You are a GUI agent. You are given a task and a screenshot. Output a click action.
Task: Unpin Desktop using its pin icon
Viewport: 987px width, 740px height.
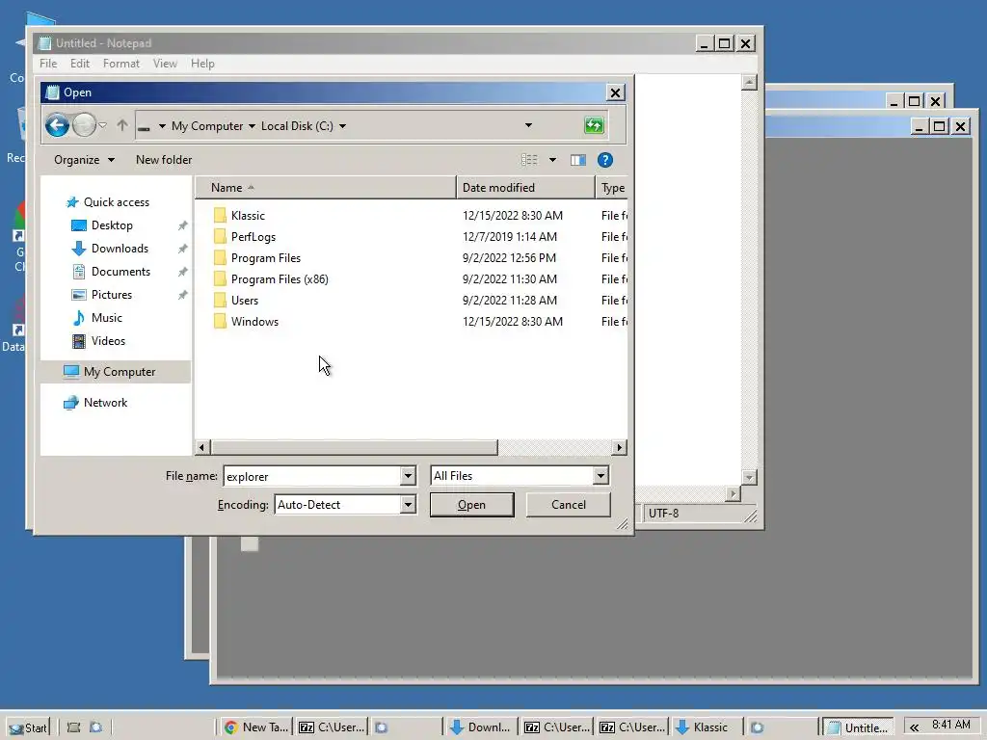[182, 225]
